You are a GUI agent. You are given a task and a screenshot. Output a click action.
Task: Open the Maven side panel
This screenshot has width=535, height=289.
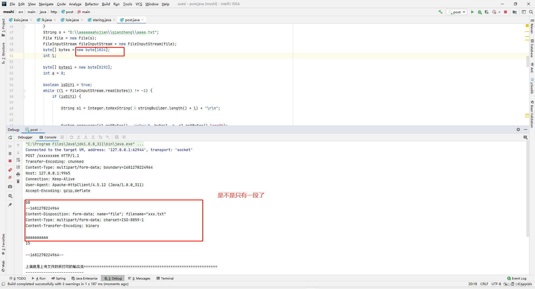pos(532,26)
